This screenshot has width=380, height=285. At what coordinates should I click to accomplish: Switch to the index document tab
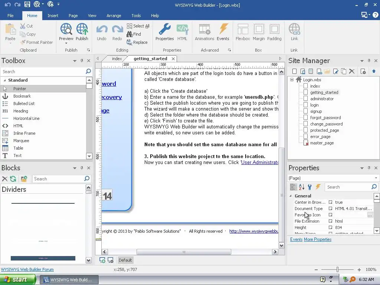click(117, 59)
